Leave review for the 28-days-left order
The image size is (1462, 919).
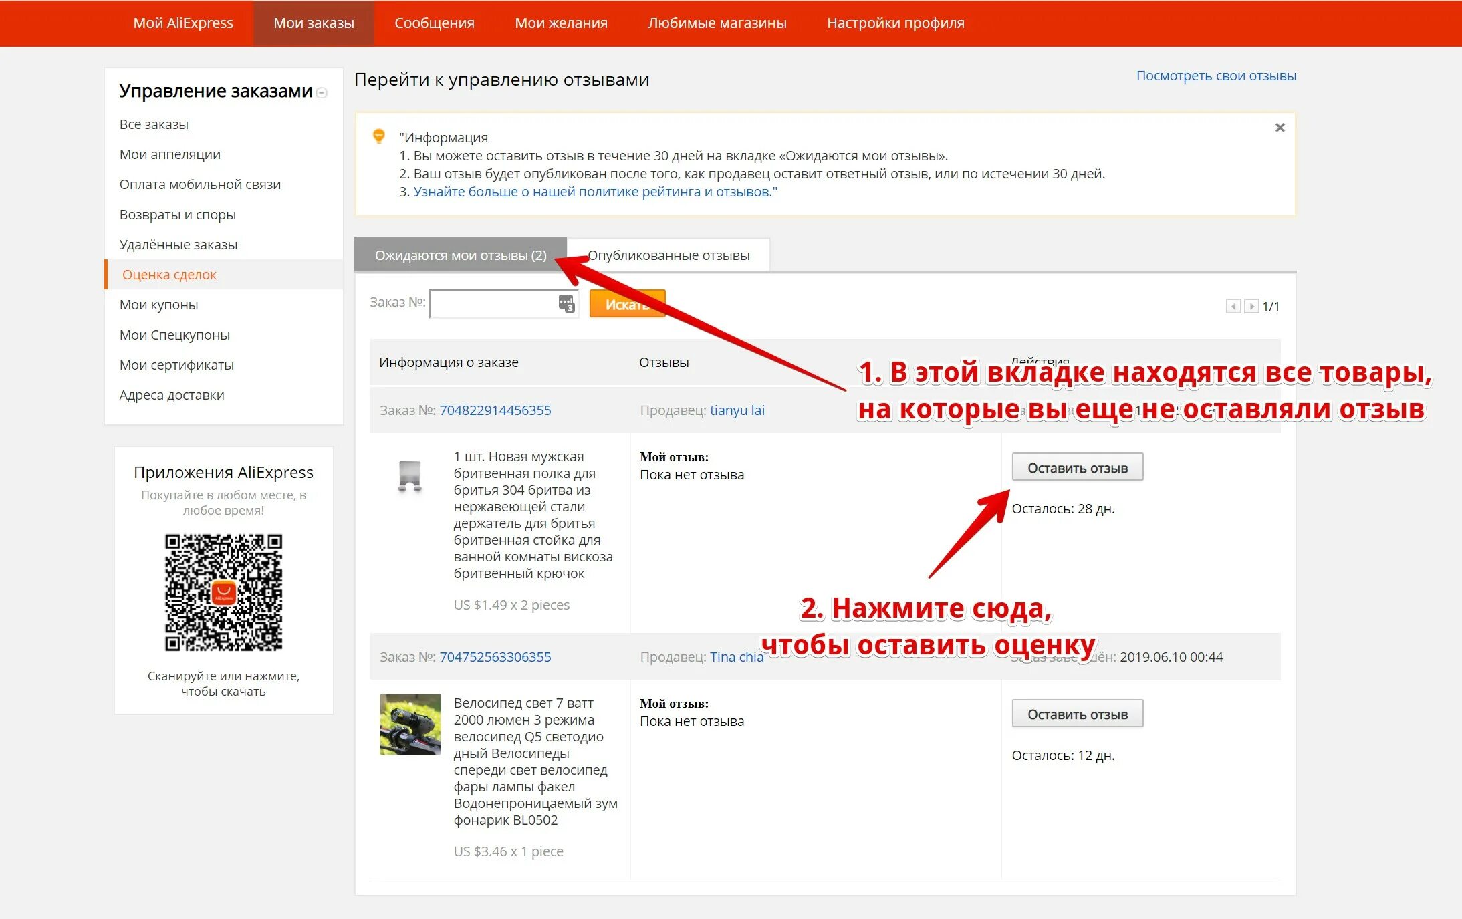click(1077, 467)
